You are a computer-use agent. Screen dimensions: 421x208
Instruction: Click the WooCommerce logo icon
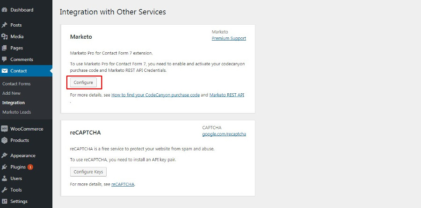click(5, 129)
